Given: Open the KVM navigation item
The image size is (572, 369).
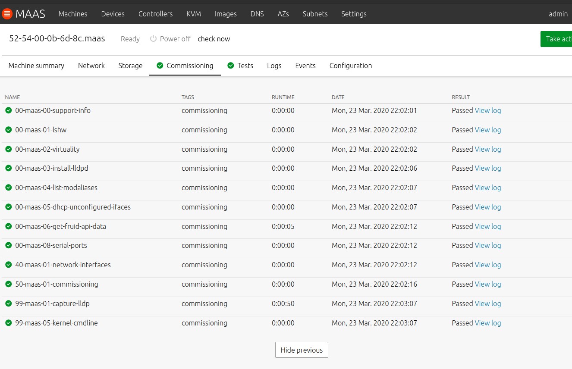Looking at the screenshot, I should (x=194, y=14).
